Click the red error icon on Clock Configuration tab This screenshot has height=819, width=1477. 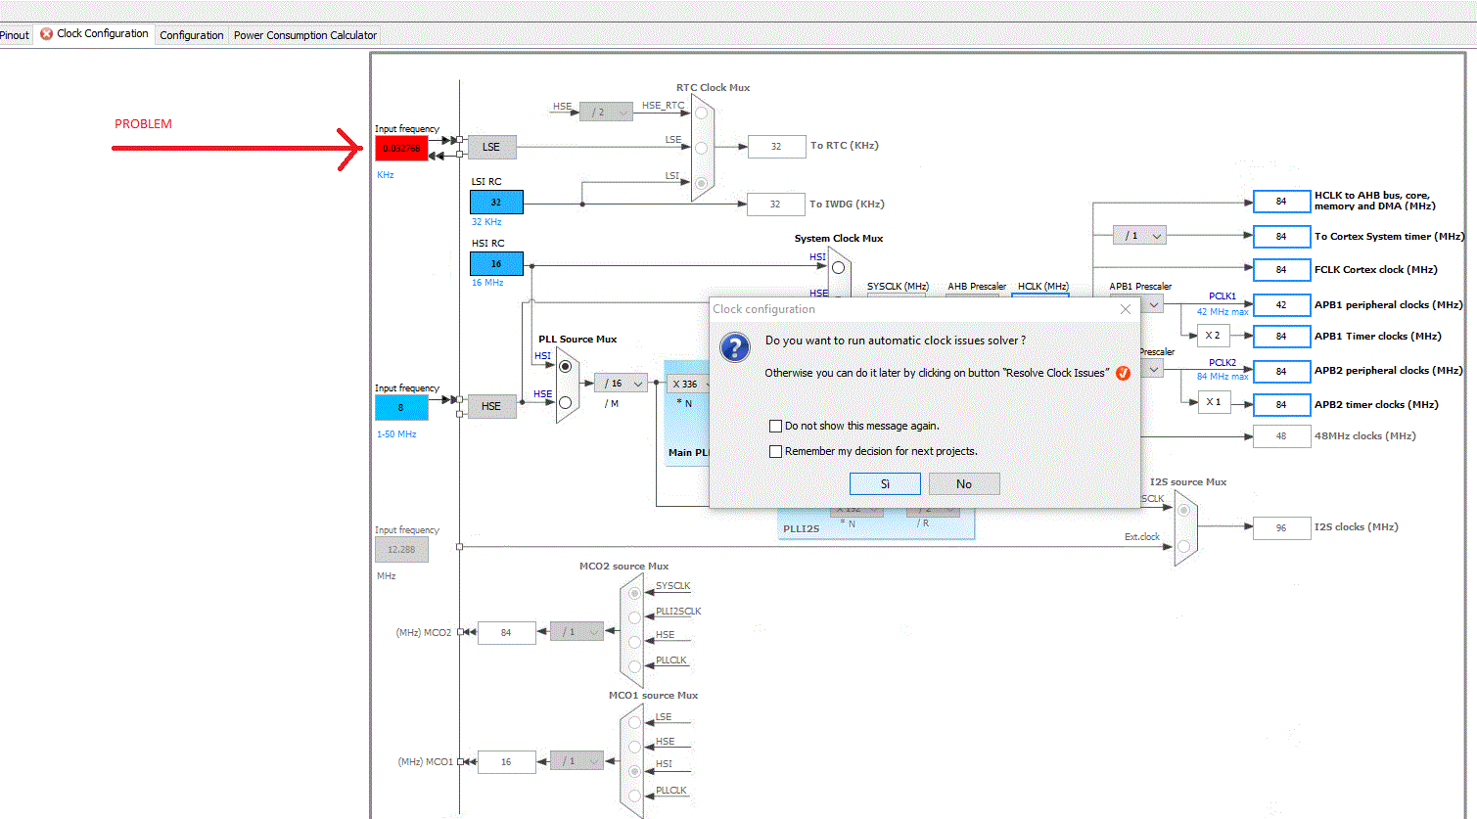coord(46,33)
